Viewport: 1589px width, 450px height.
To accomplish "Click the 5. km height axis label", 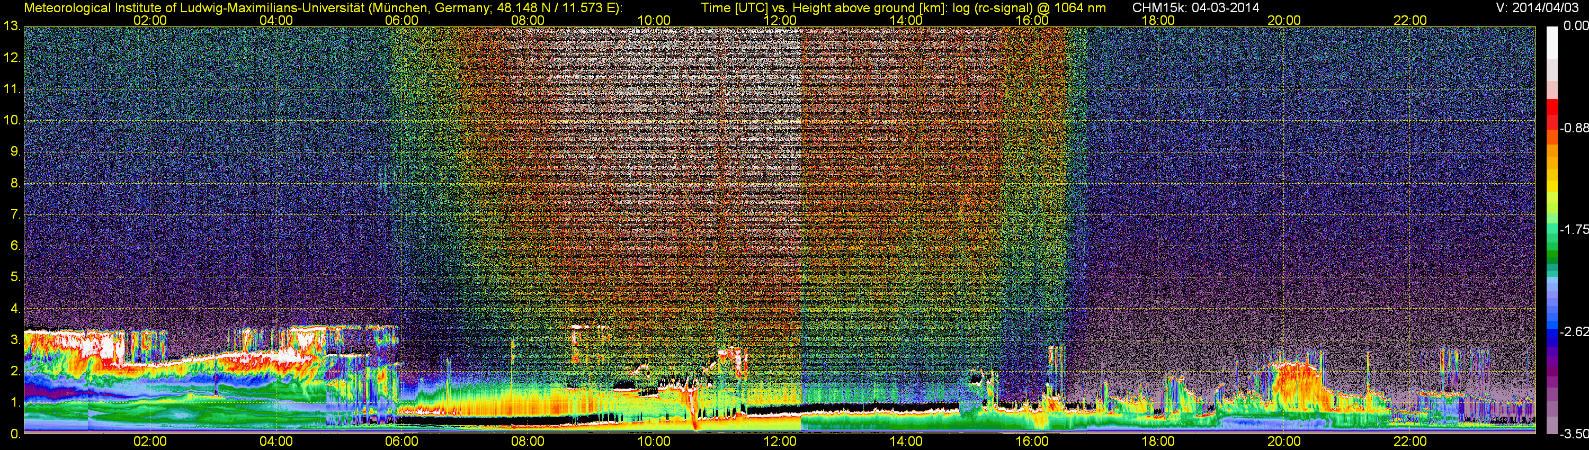I will pyautogui.click(x=16, y=277).
